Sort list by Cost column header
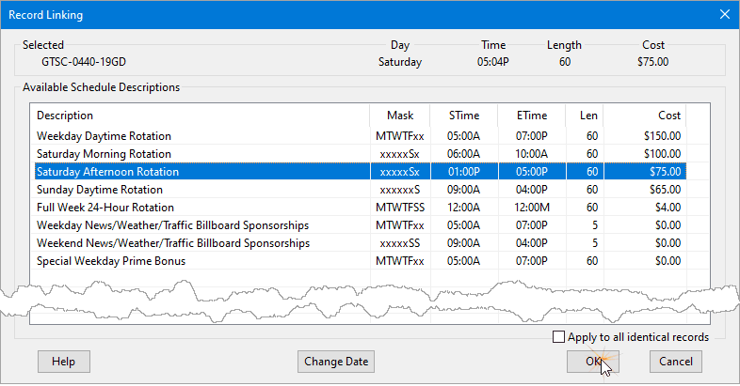 click(644, 116)
